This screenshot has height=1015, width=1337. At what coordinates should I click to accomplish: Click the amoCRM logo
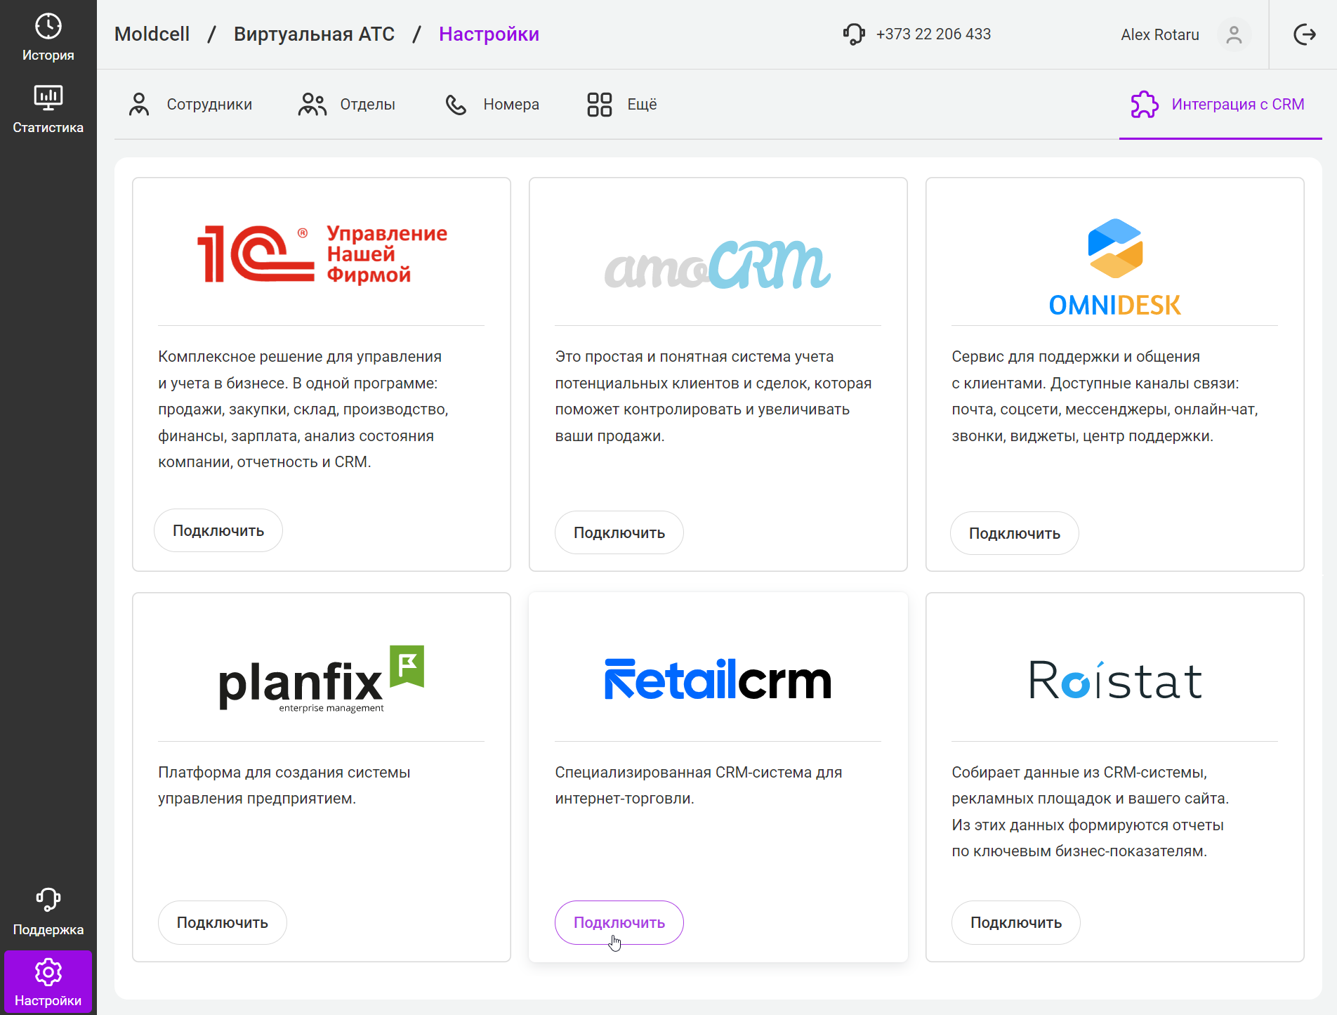(718, 264)
